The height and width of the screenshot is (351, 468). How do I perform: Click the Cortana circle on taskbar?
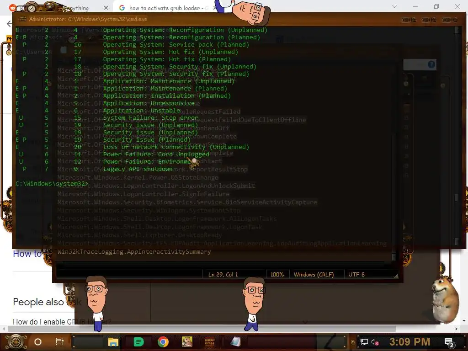point(38,342)
